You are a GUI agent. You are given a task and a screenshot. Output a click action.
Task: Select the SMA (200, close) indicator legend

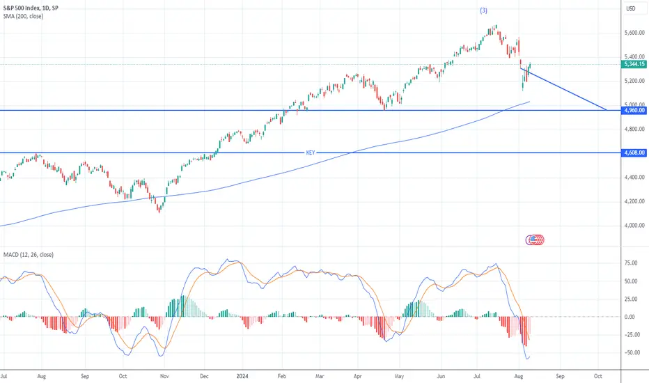click(23, 16)
